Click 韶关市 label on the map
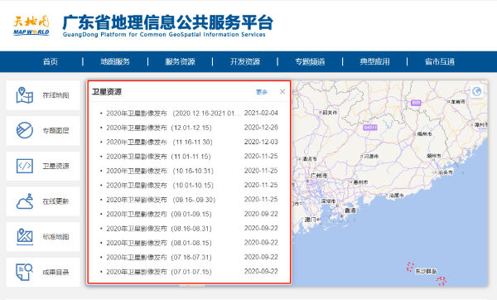 (330, 113)
